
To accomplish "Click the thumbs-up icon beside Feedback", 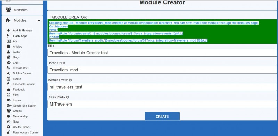I will pos(8,89).
